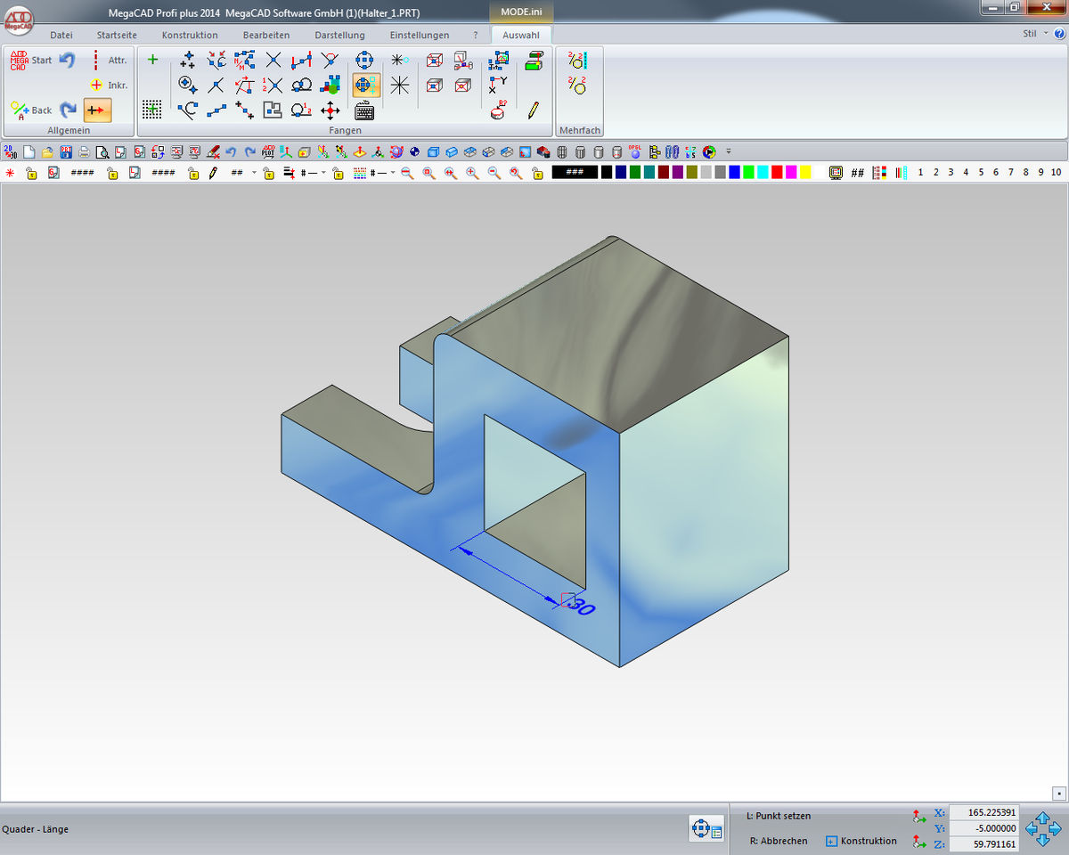The image size is (1069, 855).
Task: Expand the toolbar overflow arrow after colorful wheel icon
Action: tap(728, 152)
